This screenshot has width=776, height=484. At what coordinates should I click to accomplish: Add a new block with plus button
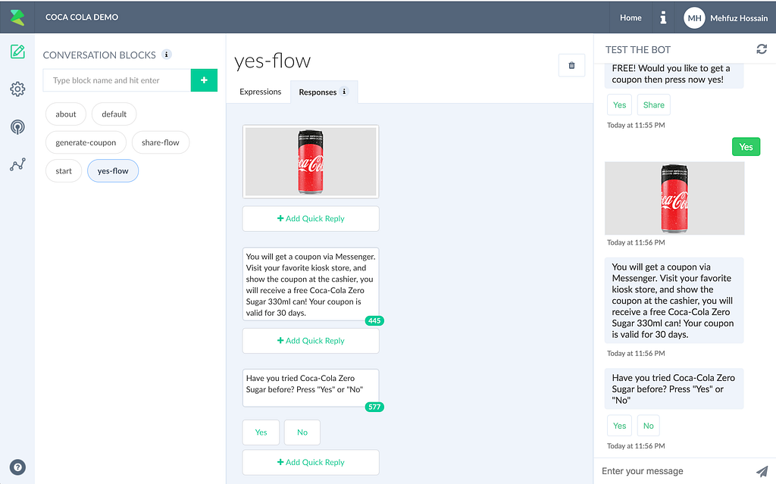point(204,80)
